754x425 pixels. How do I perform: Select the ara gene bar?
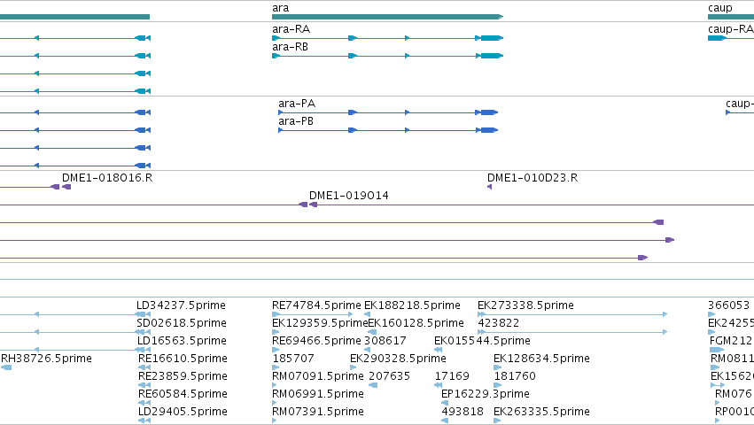[x=387, y=17]
